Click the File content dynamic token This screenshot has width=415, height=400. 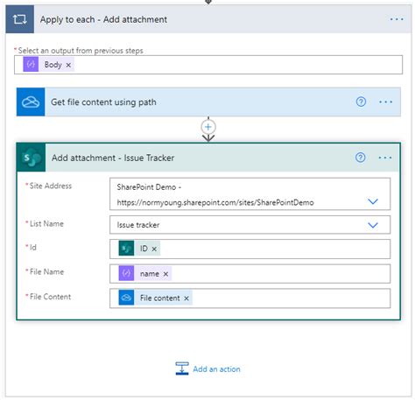point(155,298)
